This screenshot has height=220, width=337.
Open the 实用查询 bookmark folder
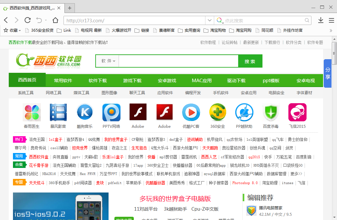point(189,30)
